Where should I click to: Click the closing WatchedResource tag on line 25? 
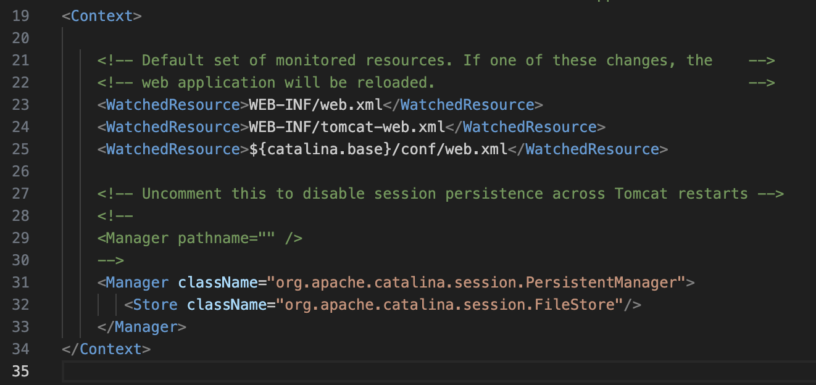tap(587, 149)
